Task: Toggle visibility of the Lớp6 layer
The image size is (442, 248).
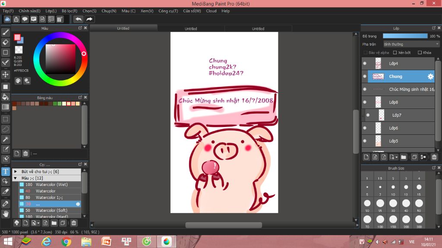Action: (x=365, y=128)
